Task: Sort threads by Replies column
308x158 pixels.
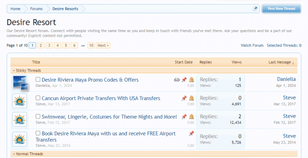Action: click(x=206, y=62)
